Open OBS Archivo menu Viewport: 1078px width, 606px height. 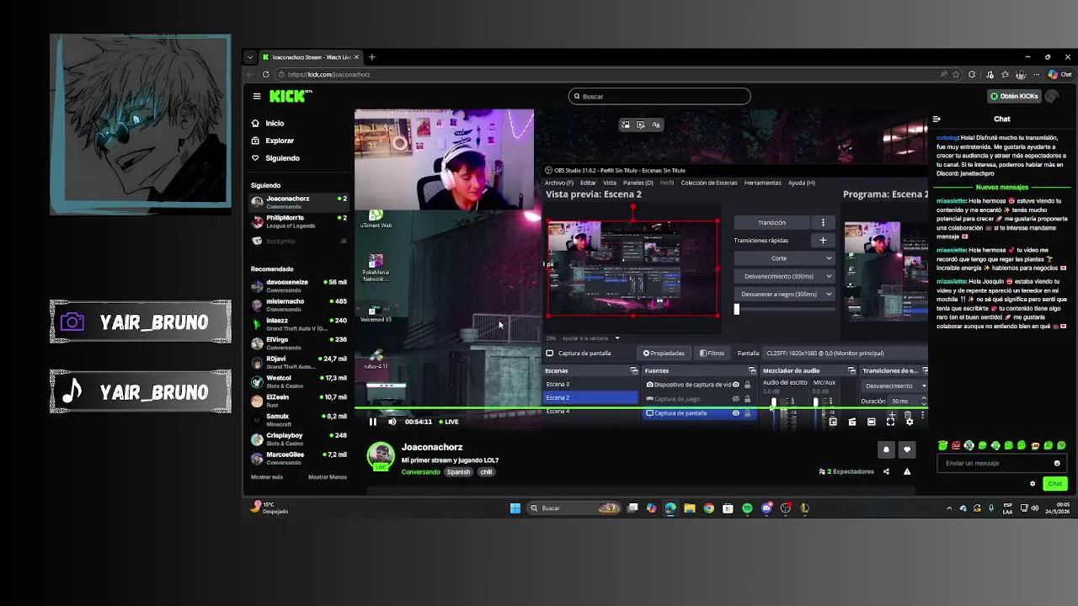coord(558,183)
